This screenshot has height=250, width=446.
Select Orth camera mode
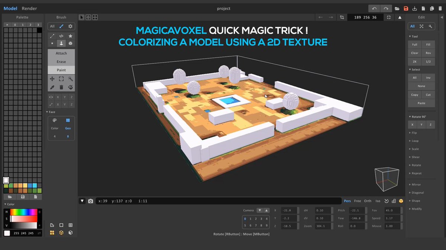point(368,201)
